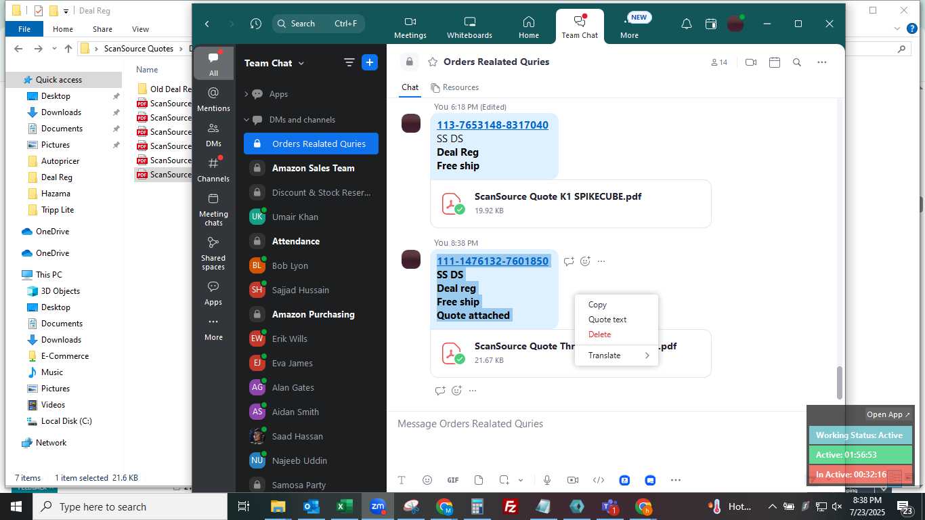
Task: Click the Zoom back navigation arrow
Action: click(207, 24)
